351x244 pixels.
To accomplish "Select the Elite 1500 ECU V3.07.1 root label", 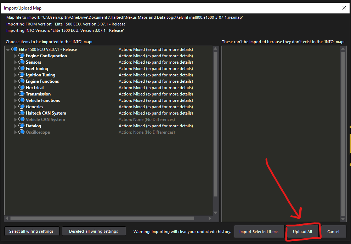I will click(x=48, y=50).
